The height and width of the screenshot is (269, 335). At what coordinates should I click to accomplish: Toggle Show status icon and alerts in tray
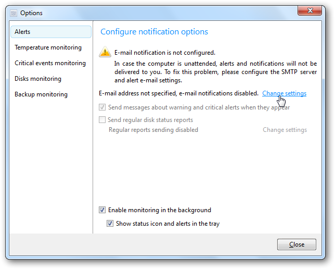pos(110,223)
